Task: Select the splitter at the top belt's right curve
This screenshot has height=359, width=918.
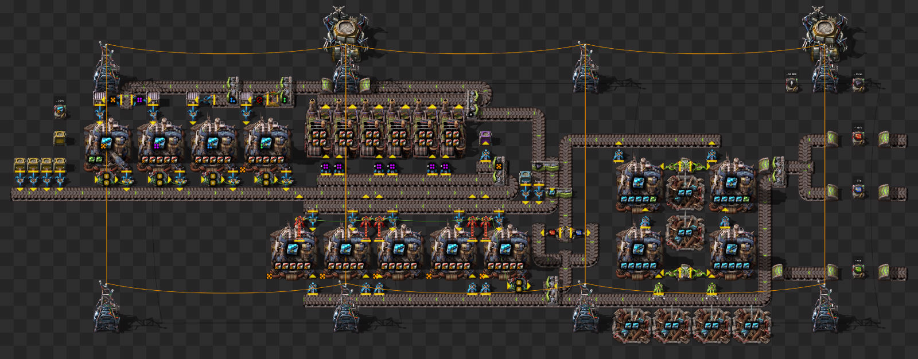Action: coord(472,104)
